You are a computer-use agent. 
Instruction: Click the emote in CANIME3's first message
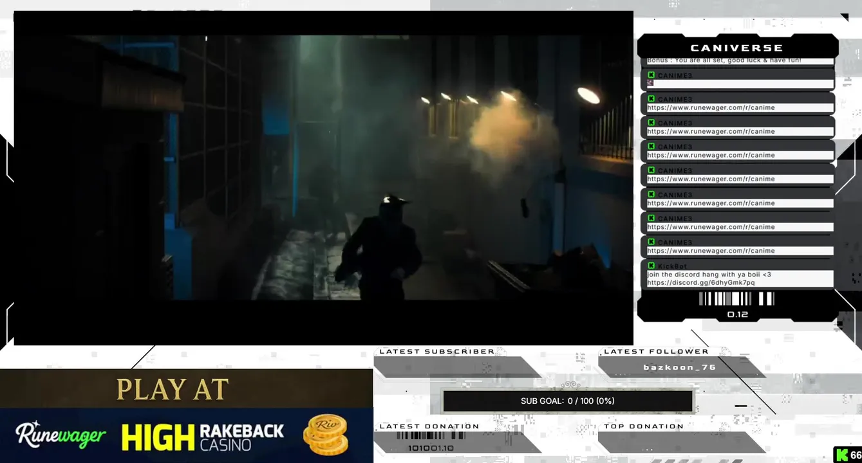tap(650, 84)
